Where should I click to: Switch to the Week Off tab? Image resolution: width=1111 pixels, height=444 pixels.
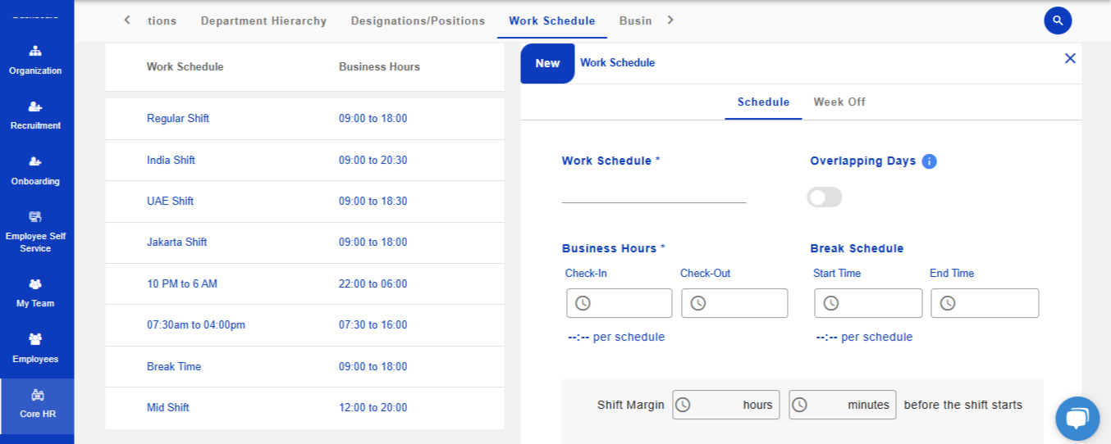point(839,102)
